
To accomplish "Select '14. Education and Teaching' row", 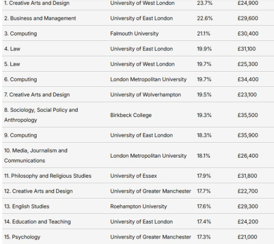I will pos(138,222).
